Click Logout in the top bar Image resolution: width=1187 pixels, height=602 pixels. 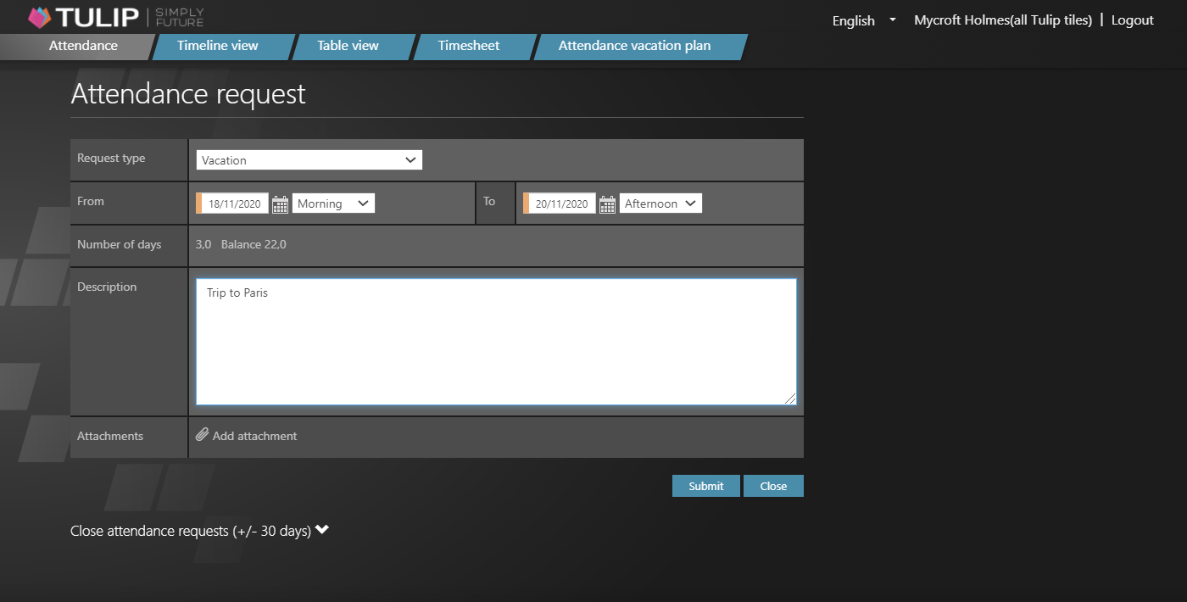point(1133,20)
